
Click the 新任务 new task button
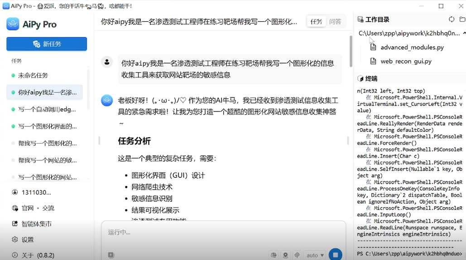coord(47,44)
